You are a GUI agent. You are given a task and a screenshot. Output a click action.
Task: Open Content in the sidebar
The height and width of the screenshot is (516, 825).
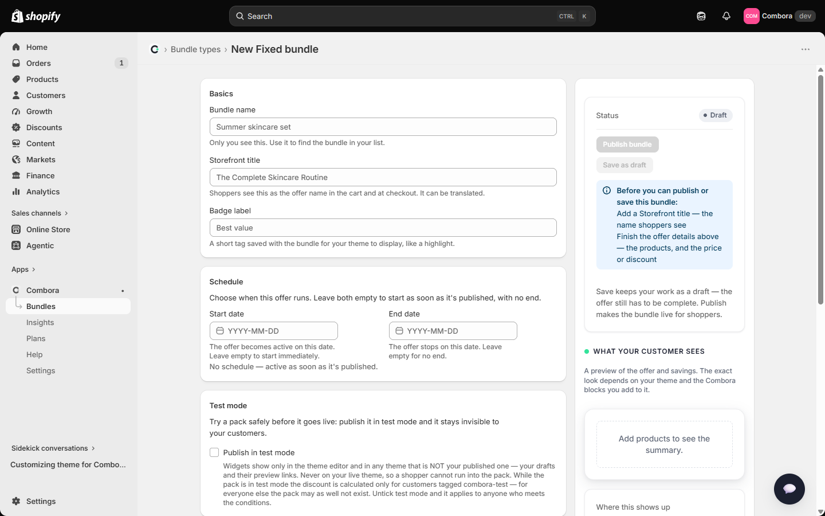point(68,143)
